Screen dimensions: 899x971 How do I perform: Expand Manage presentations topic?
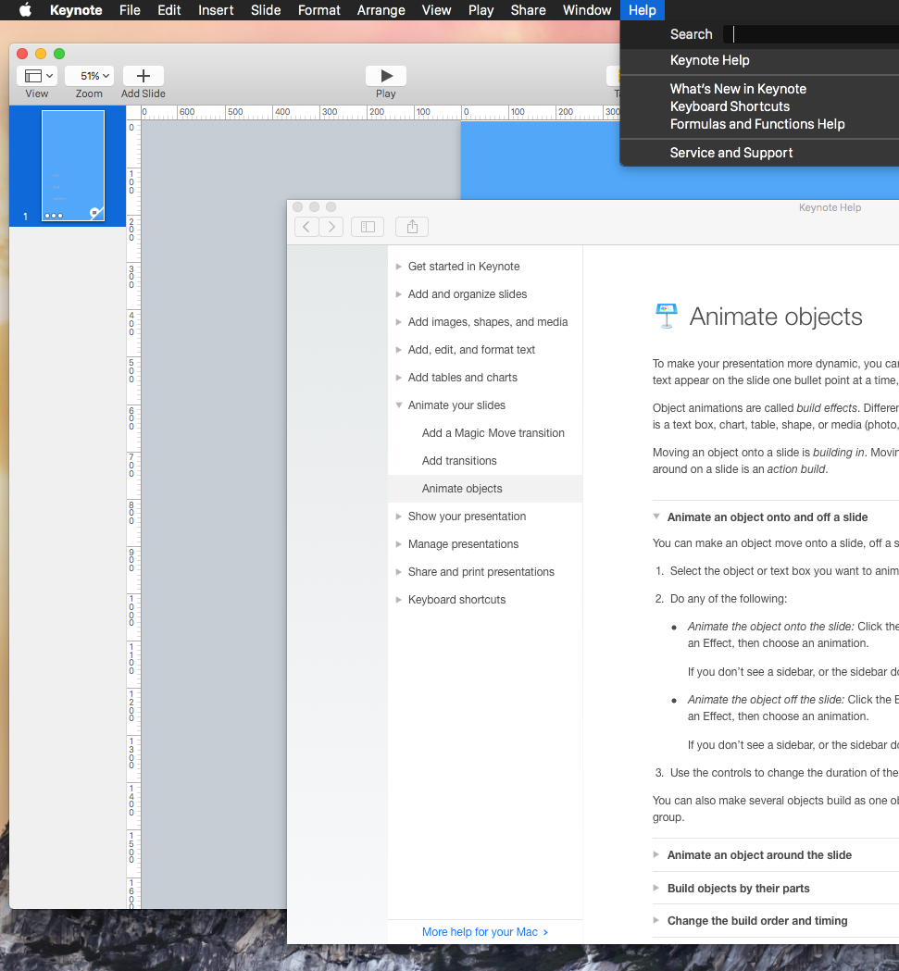398,544
